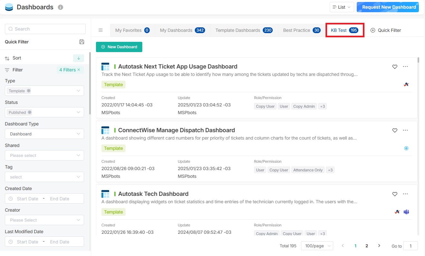Click the Search input field

[x=45, y=29]
